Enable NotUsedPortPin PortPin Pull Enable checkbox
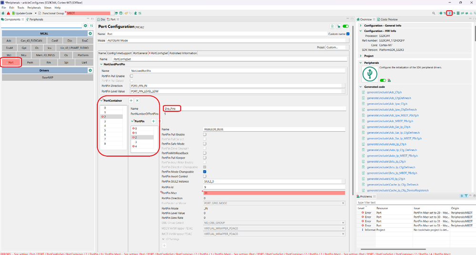The width and height of the screenshot is (476, 255). tap(132, 76)
